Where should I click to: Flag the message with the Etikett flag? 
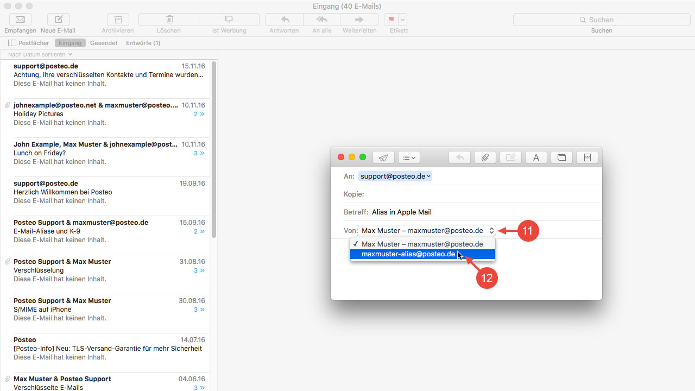tap(390, 20)
